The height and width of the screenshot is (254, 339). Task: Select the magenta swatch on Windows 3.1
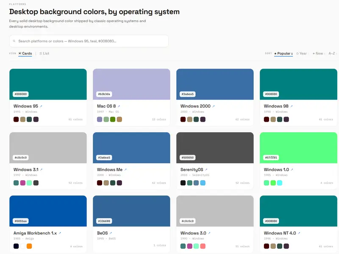tap(23, 183)
